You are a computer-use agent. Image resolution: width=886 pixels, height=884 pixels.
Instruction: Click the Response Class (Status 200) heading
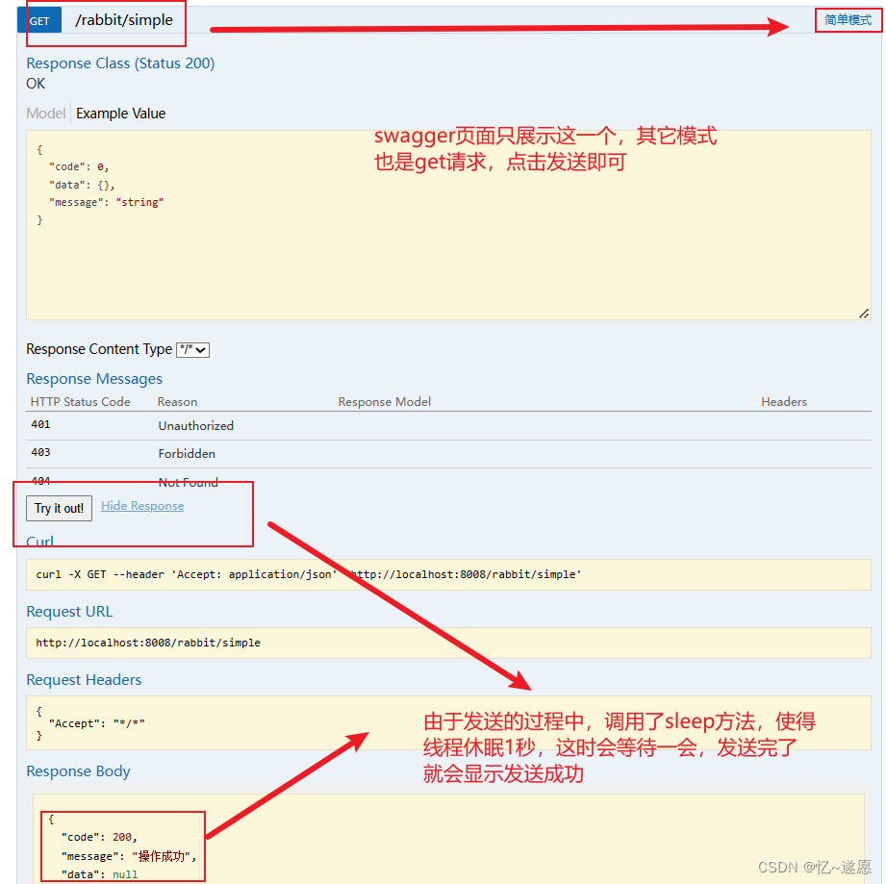tap(120, 63)
